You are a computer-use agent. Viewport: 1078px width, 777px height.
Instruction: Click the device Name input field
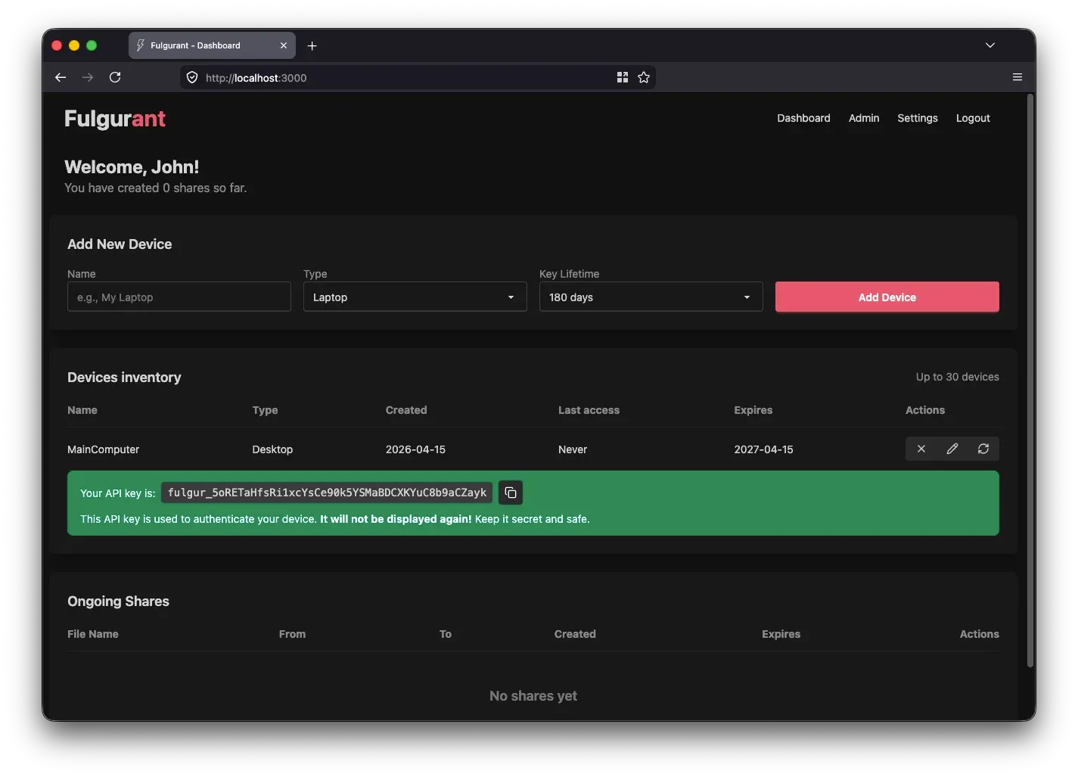click(179, 297)
